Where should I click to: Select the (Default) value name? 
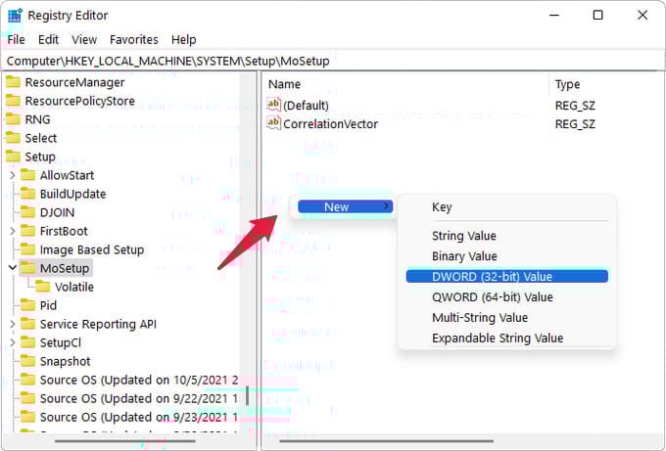coord(306,106)
